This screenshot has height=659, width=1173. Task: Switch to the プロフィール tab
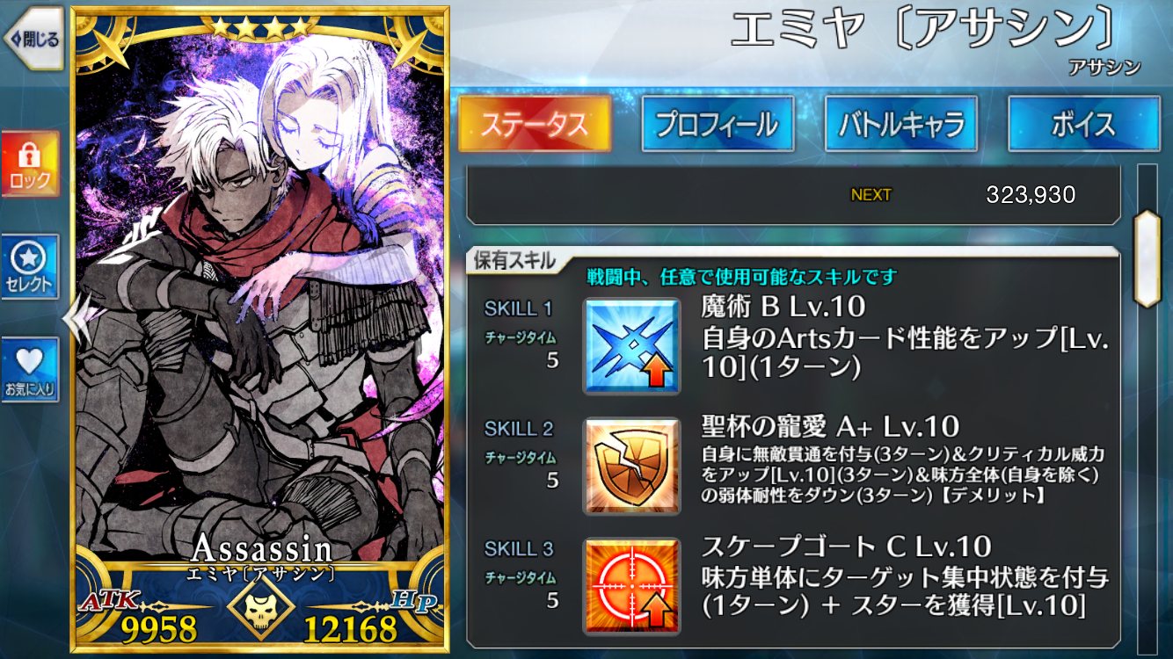click(717, 124)
